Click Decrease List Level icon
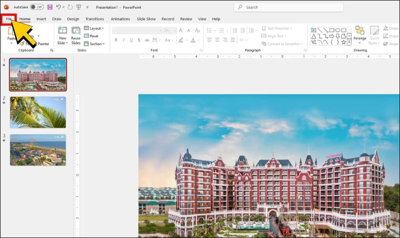The image size is (400, 238). 235,30
